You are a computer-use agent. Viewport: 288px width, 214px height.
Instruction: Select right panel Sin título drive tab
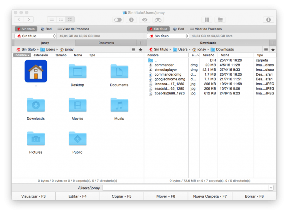point(158,29)
